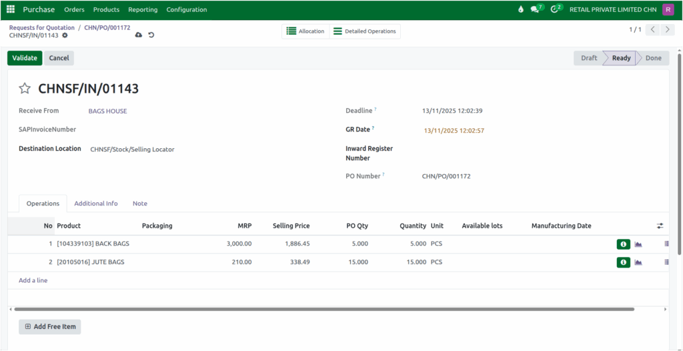Click the Selling Price value 338.49
Screen dimensions: 683x351
coord(299,262)
